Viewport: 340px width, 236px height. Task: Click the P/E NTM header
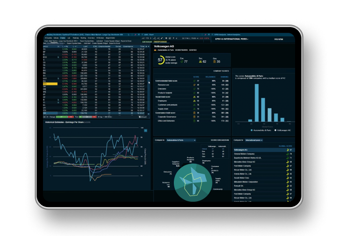click(279, 39)
